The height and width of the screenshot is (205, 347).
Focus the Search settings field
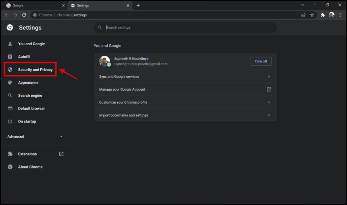point(185,27)
